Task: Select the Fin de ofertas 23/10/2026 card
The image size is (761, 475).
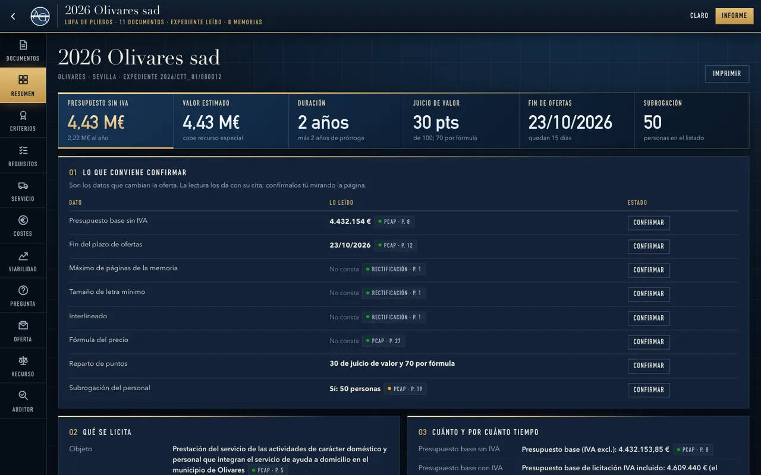Action: pos(577,121)
